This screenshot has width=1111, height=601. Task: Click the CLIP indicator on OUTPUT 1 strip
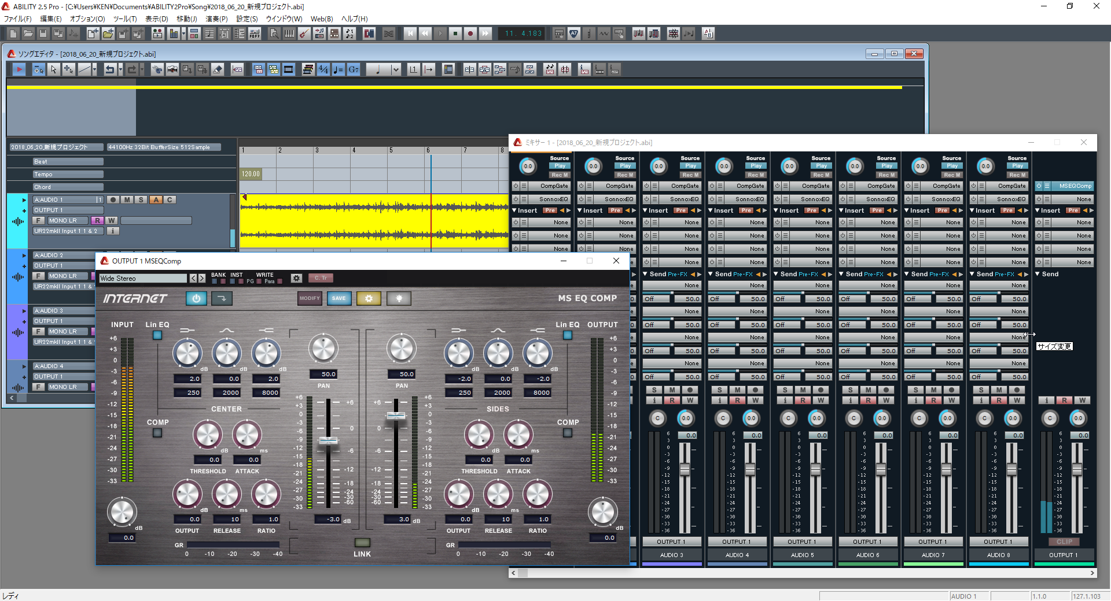(1064, 541)
